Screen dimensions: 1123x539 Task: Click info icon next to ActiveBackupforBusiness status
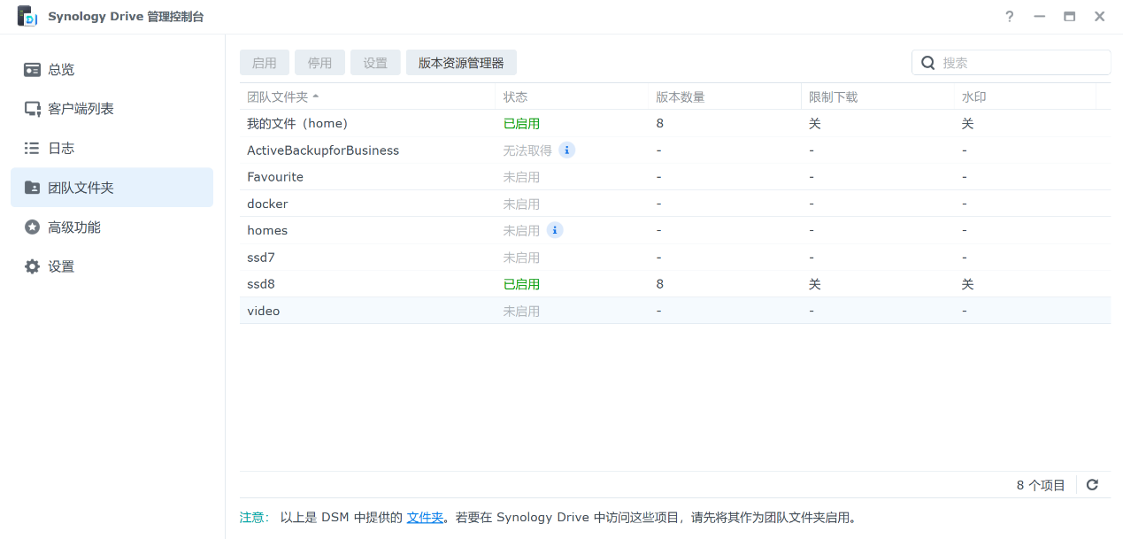pyautogui.click(x=566, y=150)
